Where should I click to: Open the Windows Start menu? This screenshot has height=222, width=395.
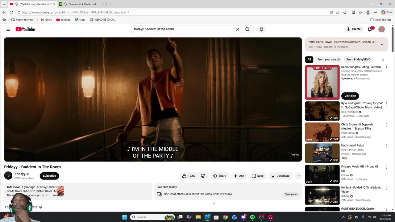[x=125, y=217]
